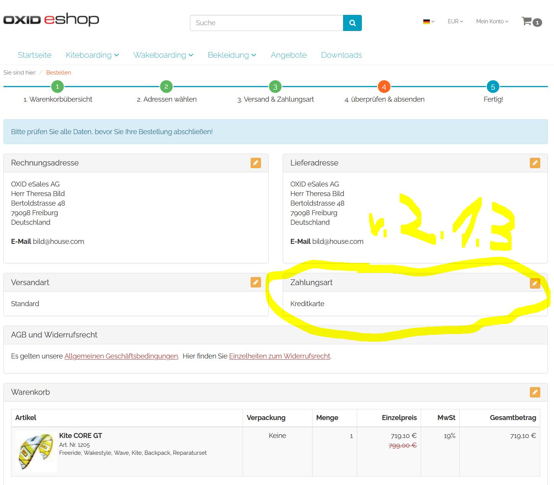Edit Warenkorb using the pencil icon

click(x=535, y=392)
